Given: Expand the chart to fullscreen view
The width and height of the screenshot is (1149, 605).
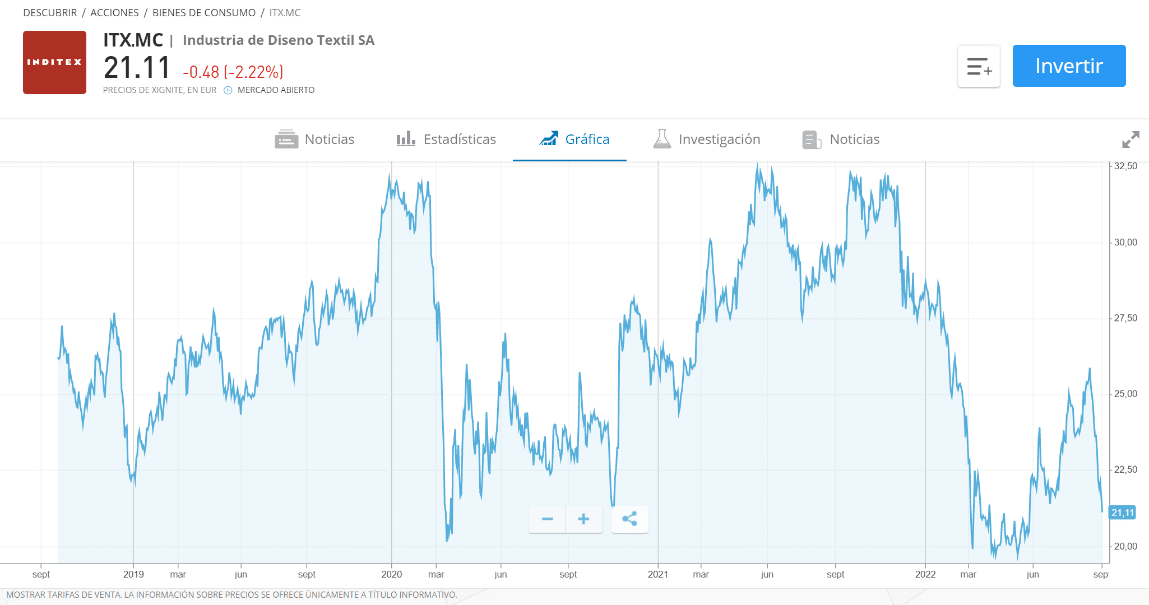Looking at the screenshot, I should pos(1132,139).
